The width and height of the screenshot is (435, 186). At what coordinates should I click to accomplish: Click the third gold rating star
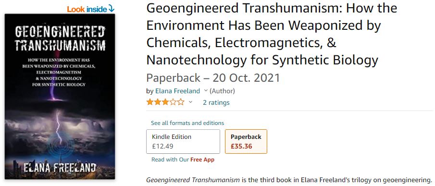pyautogui.click(x=165, y=102)
